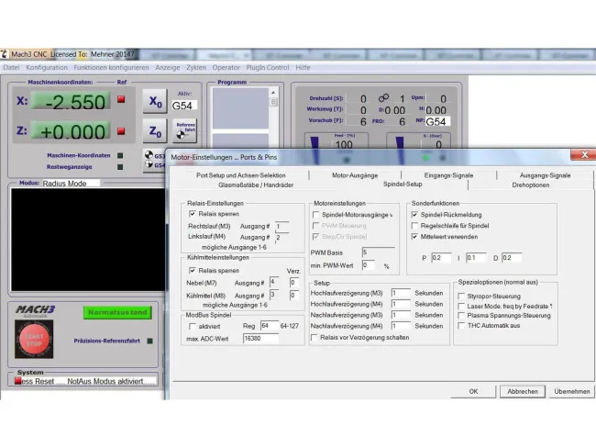
Task: Switch to Port Setup und Achsen-Selektion tab
Action: pos(240,175)
